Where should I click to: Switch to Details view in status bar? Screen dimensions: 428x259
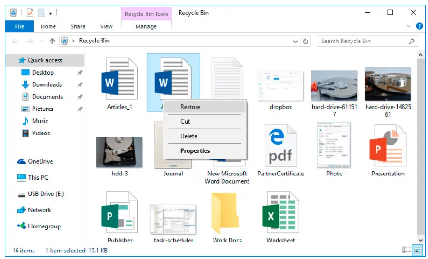click(406, 250)
